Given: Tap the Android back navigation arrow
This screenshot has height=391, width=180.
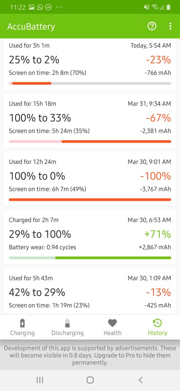Looking at the screenshot, I should click(140, 380).
